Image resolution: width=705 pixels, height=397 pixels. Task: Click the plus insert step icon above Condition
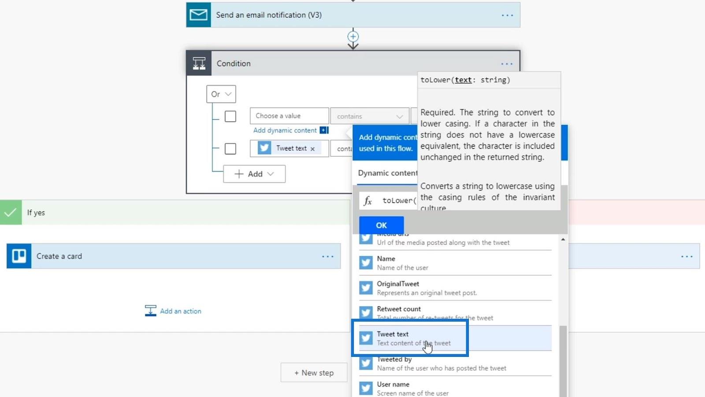click(x=353, y=36)
